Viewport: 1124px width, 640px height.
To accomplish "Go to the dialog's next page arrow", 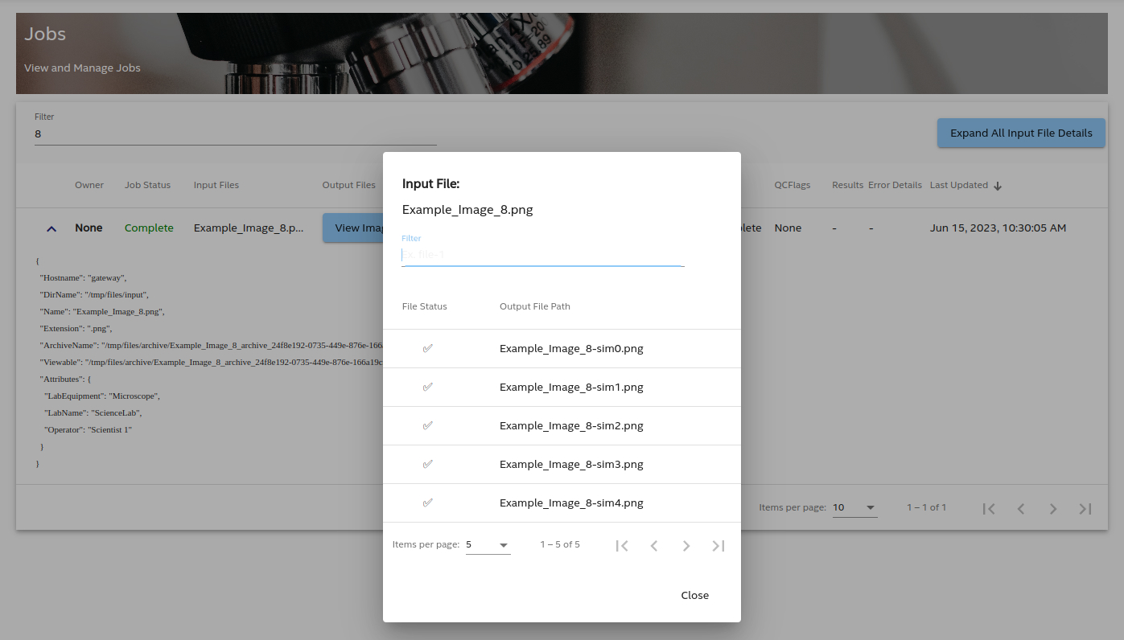I will (x=686, y=546).
